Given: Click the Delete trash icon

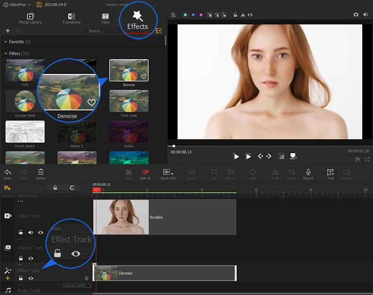Looking at the screenshot, I should point(41,172).
